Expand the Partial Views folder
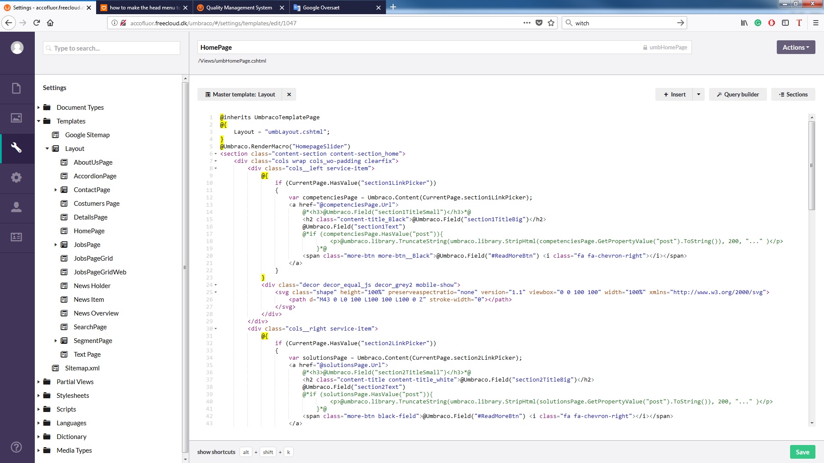 (38, 382)
